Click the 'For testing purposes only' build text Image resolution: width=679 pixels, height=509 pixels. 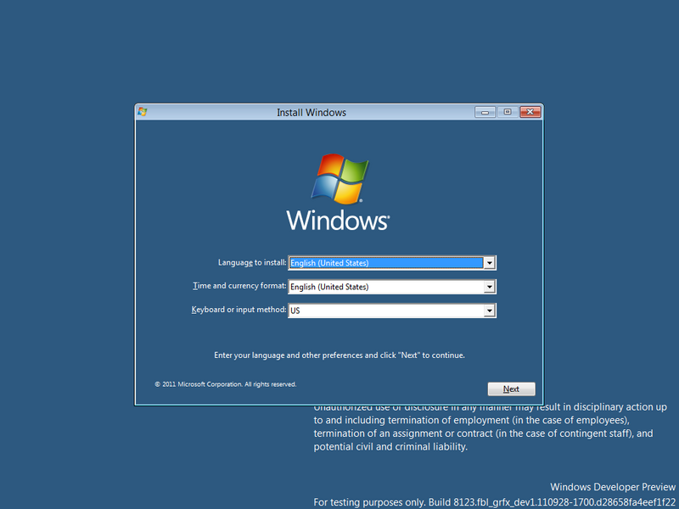495,502
